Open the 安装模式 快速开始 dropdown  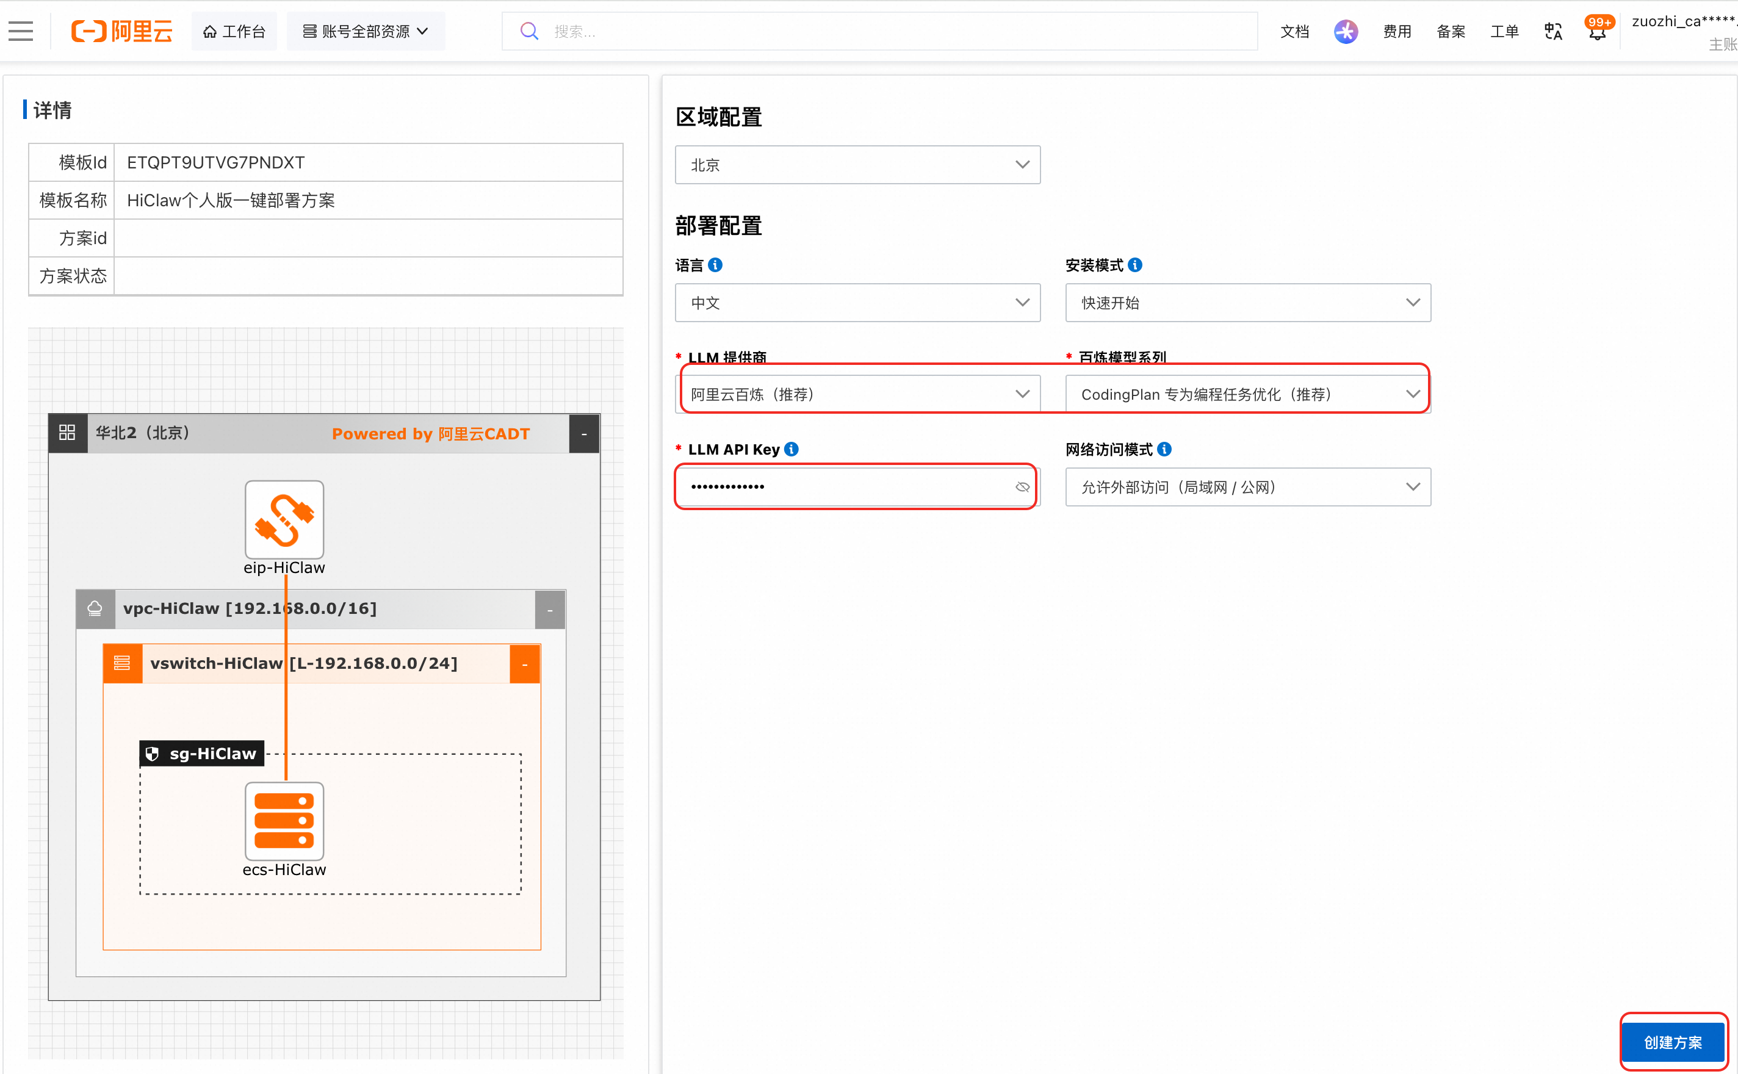1248,303
